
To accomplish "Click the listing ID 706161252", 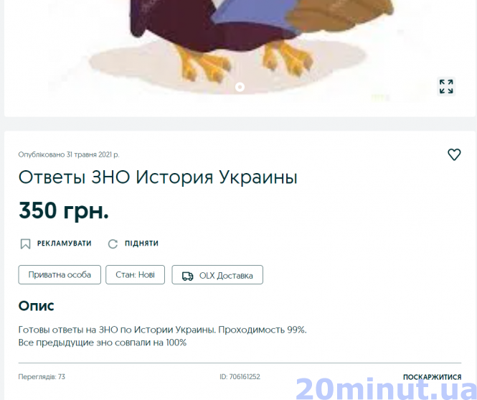I will pos(240,377).
